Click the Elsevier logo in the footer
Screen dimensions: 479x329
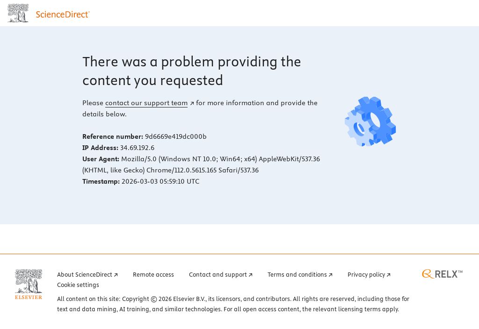tap(28, 283)
